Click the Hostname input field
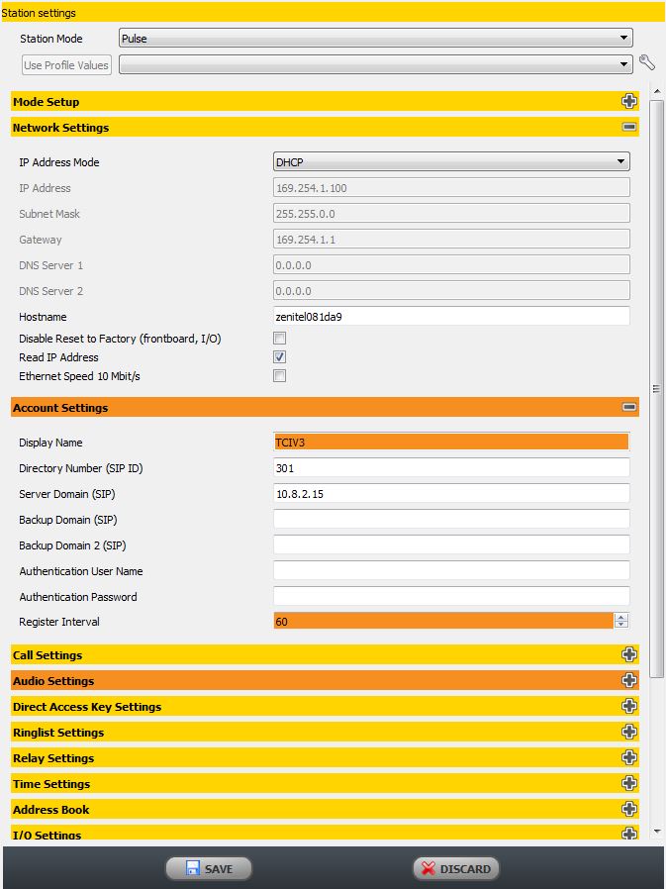The width and height of the screenshot is (666, 889). 451,317
